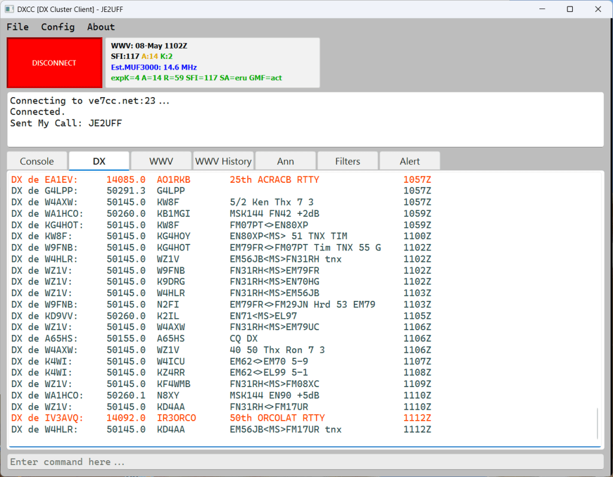Viewport: 613px width, 477px height.
Task: Click the 'Sent My Call: JE2UFF' log line
Action: (x=66, y=123)
